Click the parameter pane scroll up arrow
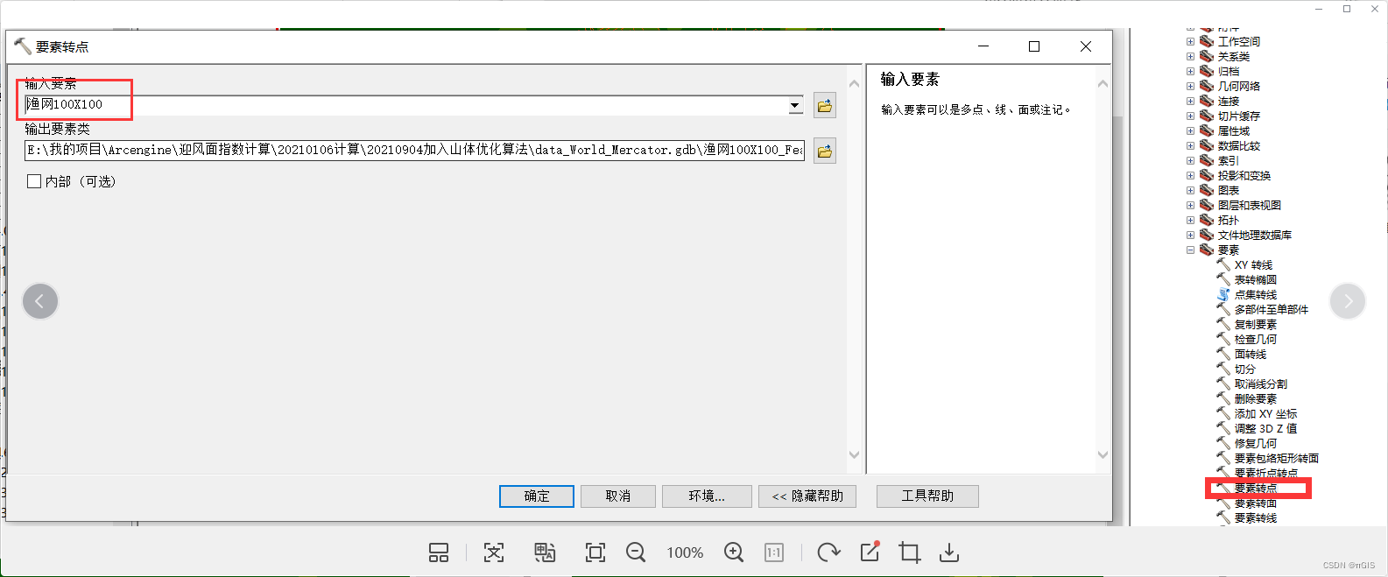Viewport: 1388px width, 577px height. tap(855, 84)
